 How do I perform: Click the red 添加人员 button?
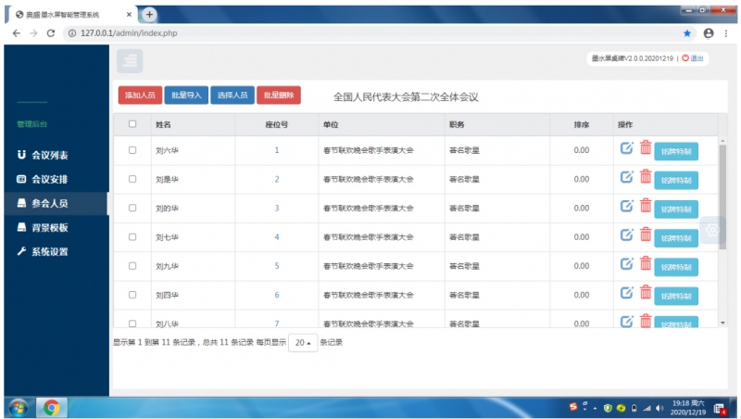coord(139,95)
